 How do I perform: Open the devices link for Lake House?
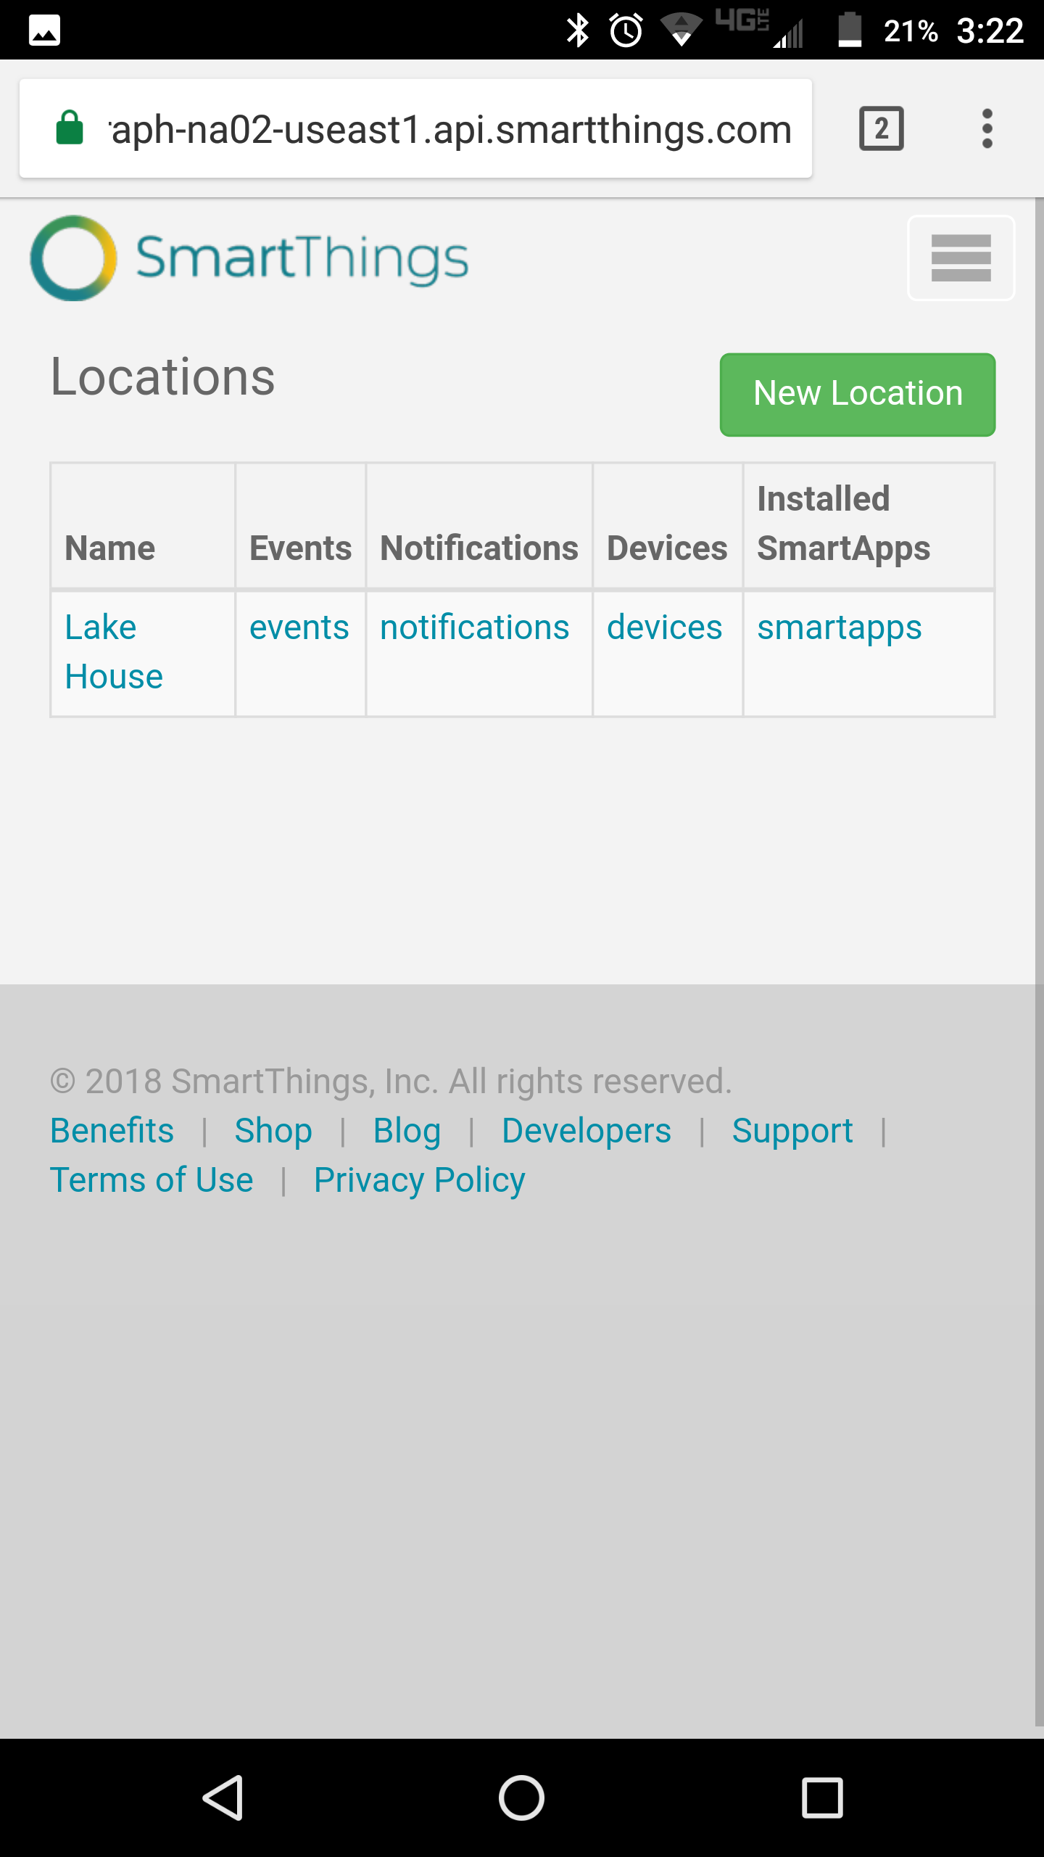coord(665,627)
